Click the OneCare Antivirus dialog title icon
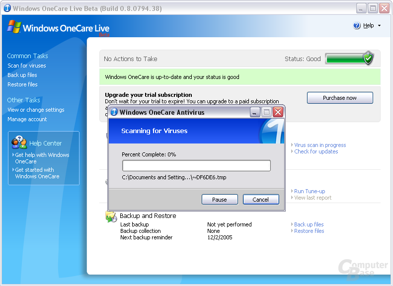This screenshot has width=393, height=286. [x=114, y=112]
